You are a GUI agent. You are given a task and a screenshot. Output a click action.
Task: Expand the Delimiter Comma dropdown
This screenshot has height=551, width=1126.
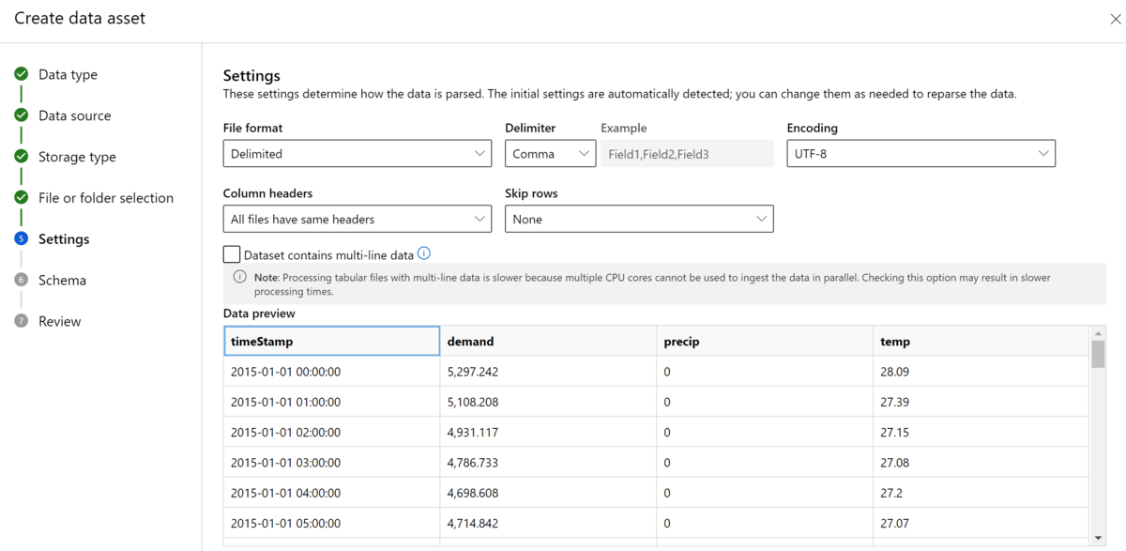tap(550, 154)
